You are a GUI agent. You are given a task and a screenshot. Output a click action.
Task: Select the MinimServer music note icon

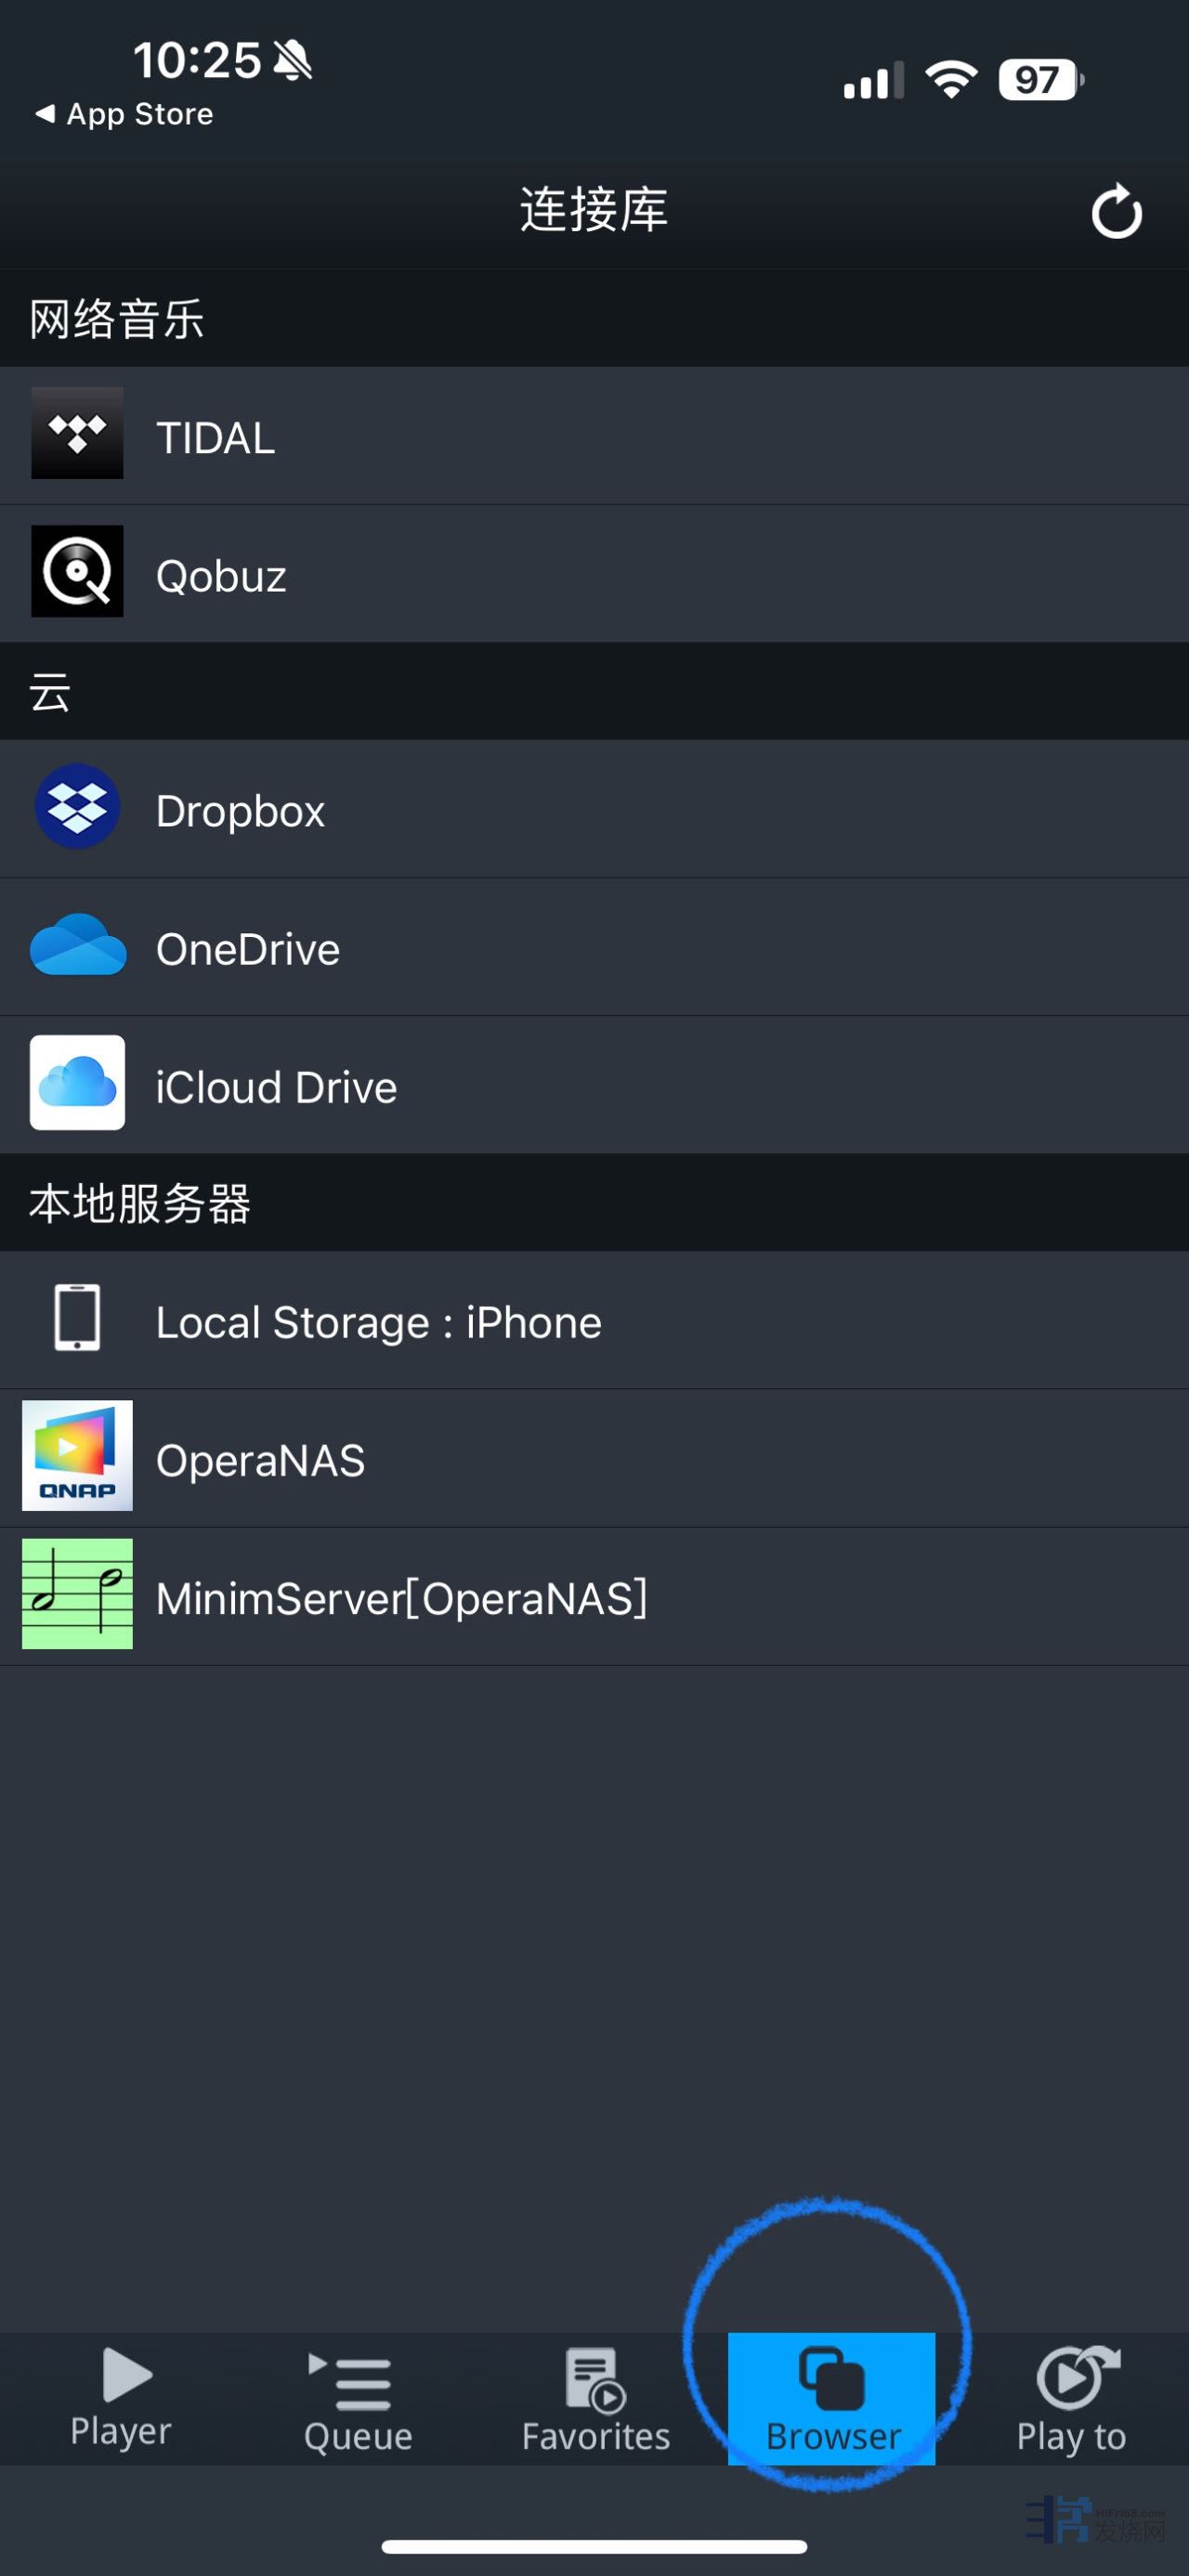[77, 1594]
